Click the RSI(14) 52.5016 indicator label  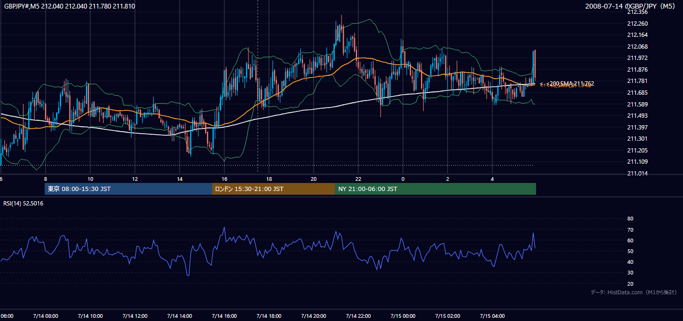[24, 203]
